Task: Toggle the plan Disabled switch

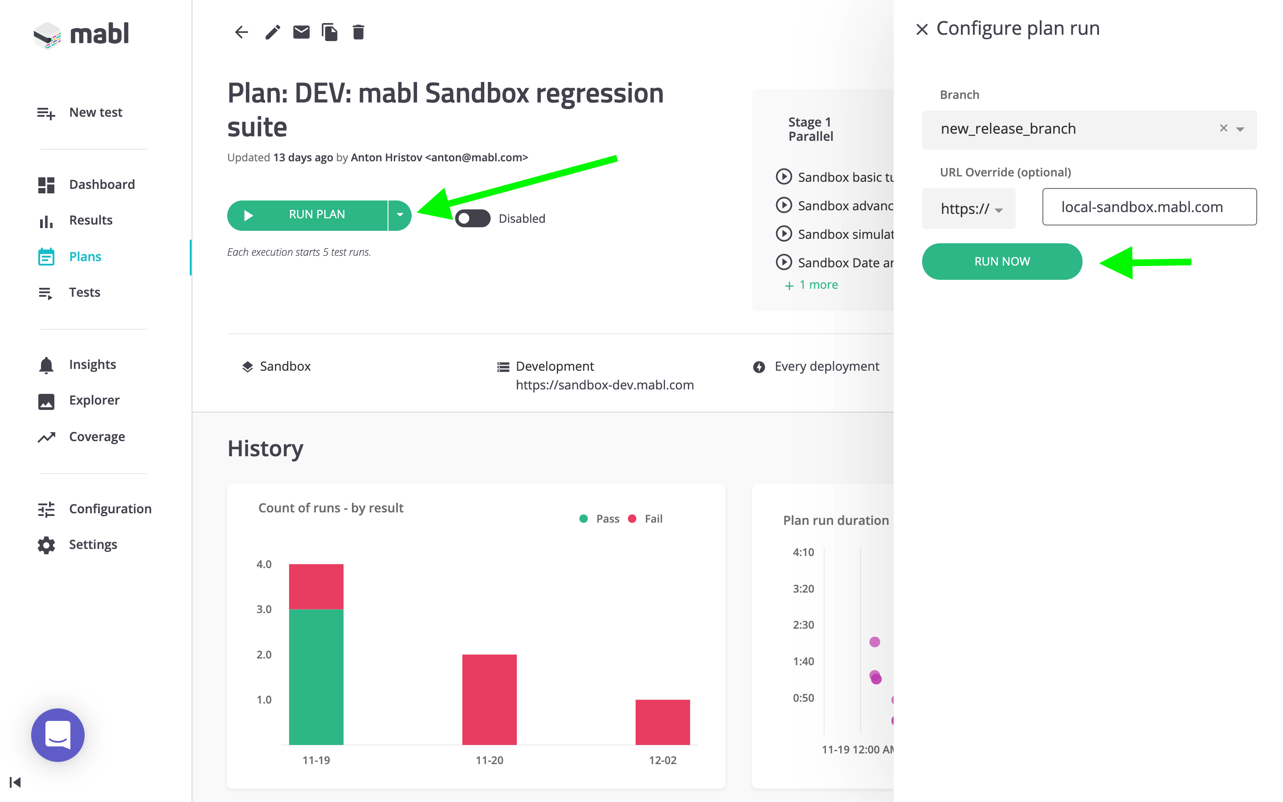Action: point(472,218)
